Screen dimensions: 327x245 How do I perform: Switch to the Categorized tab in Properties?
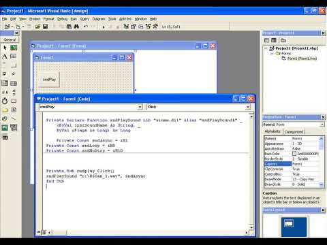click(x=294, y=132)
